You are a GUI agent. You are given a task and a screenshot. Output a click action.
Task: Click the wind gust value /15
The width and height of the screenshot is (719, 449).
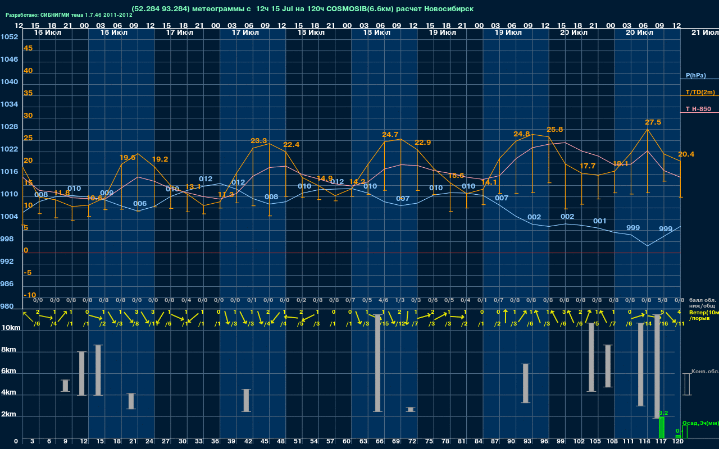[x=384, y=324]
